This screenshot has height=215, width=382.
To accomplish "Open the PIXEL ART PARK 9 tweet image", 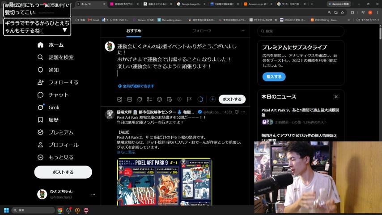I will 165,182.
